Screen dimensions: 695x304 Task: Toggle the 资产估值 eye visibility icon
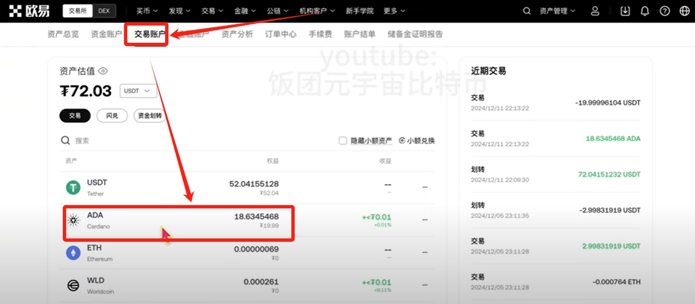tap(103, 71)
